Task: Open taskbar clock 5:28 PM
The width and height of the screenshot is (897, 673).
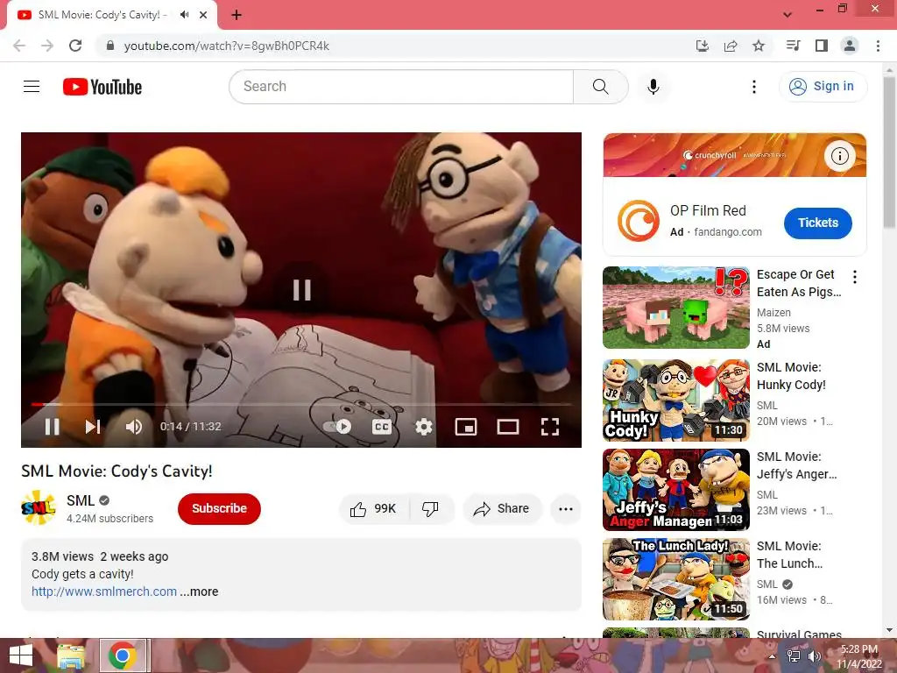Action: (859, 655)
